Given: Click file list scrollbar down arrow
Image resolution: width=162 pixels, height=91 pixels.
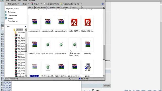Looking at the screenshot, I should click(104, 76).
